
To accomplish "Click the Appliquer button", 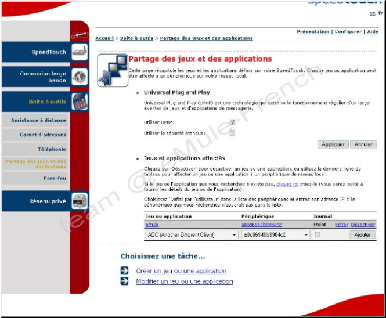I will pyautogui.click(x=333, y=144).
